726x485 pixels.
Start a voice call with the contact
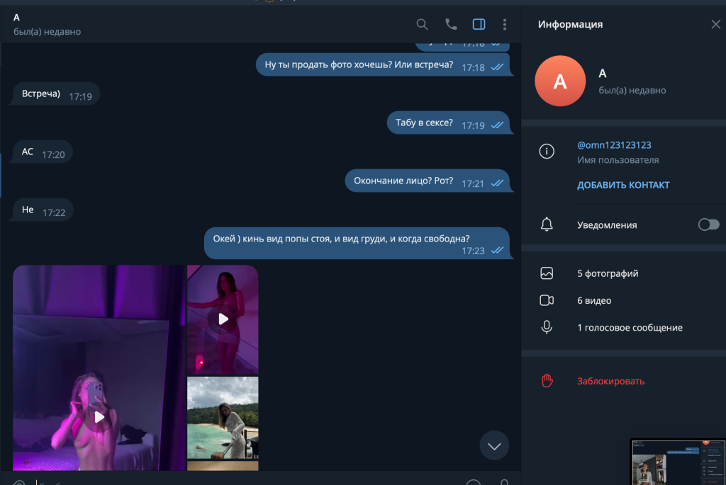point(451,25)
